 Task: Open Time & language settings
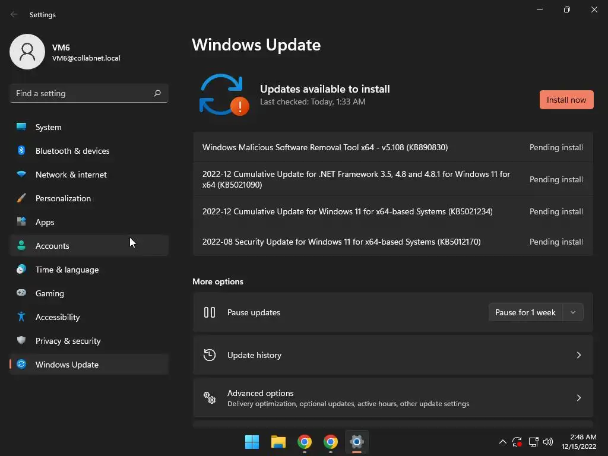tap(89, 269)
